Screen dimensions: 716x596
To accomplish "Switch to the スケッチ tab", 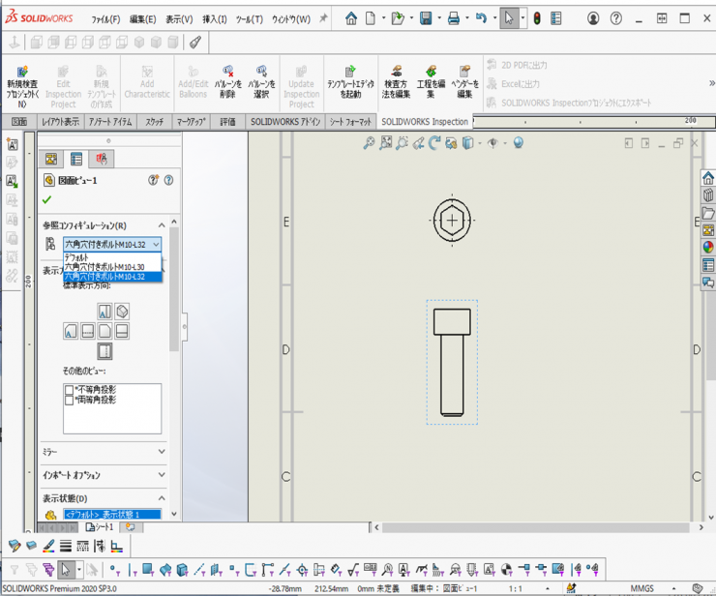I will click(155, 122).
